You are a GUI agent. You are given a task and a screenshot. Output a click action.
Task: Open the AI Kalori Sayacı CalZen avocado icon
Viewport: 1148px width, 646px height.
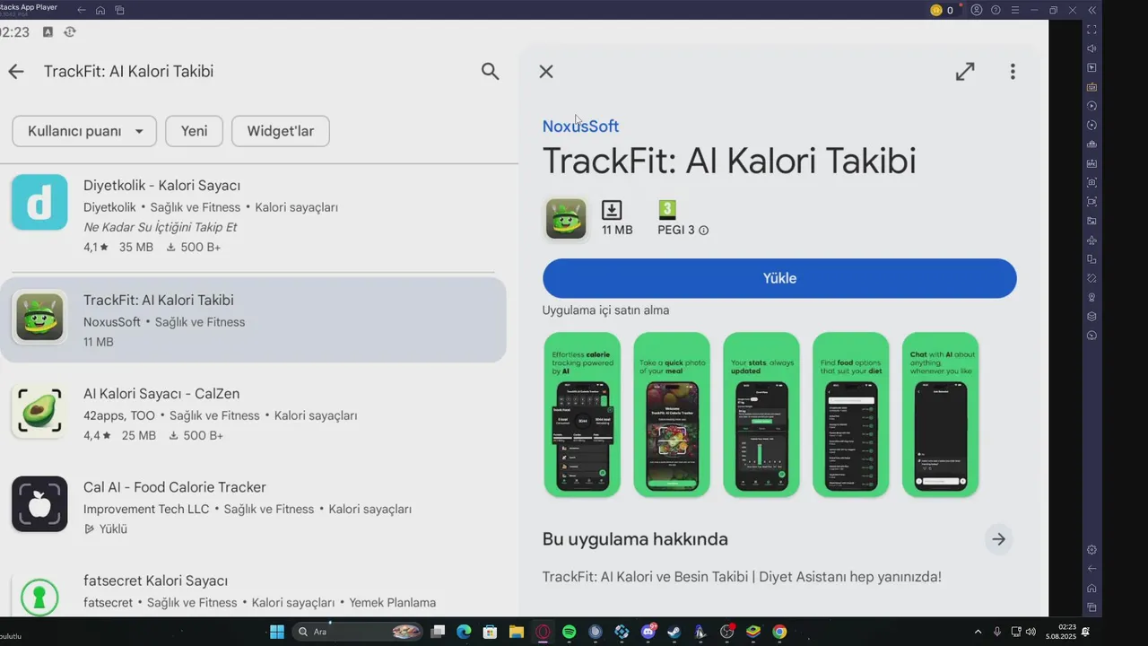39,411
